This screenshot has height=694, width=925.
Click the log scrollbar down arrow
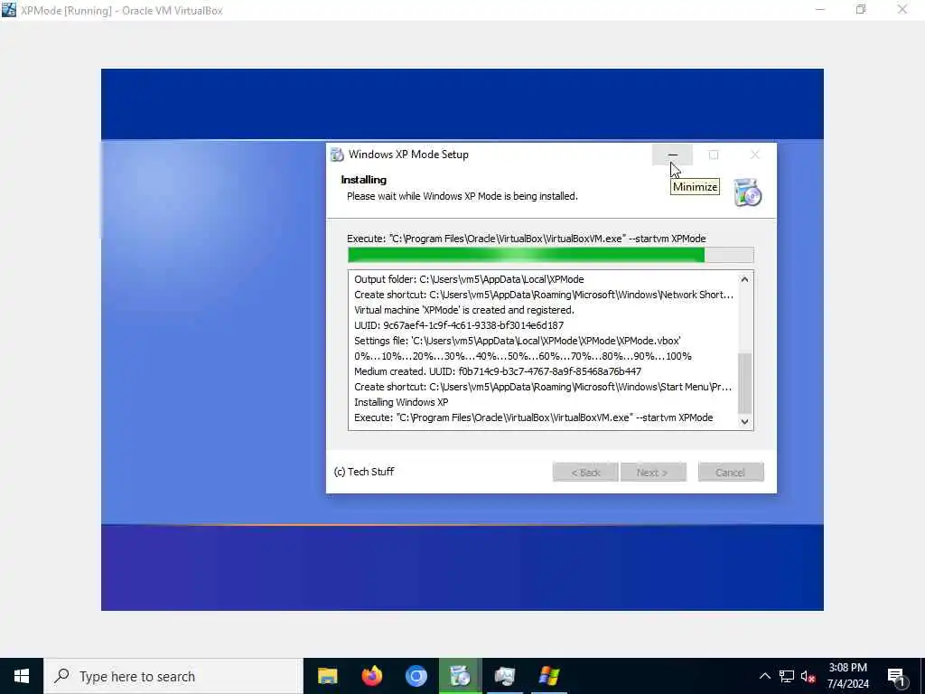click(x=744, y=421)
